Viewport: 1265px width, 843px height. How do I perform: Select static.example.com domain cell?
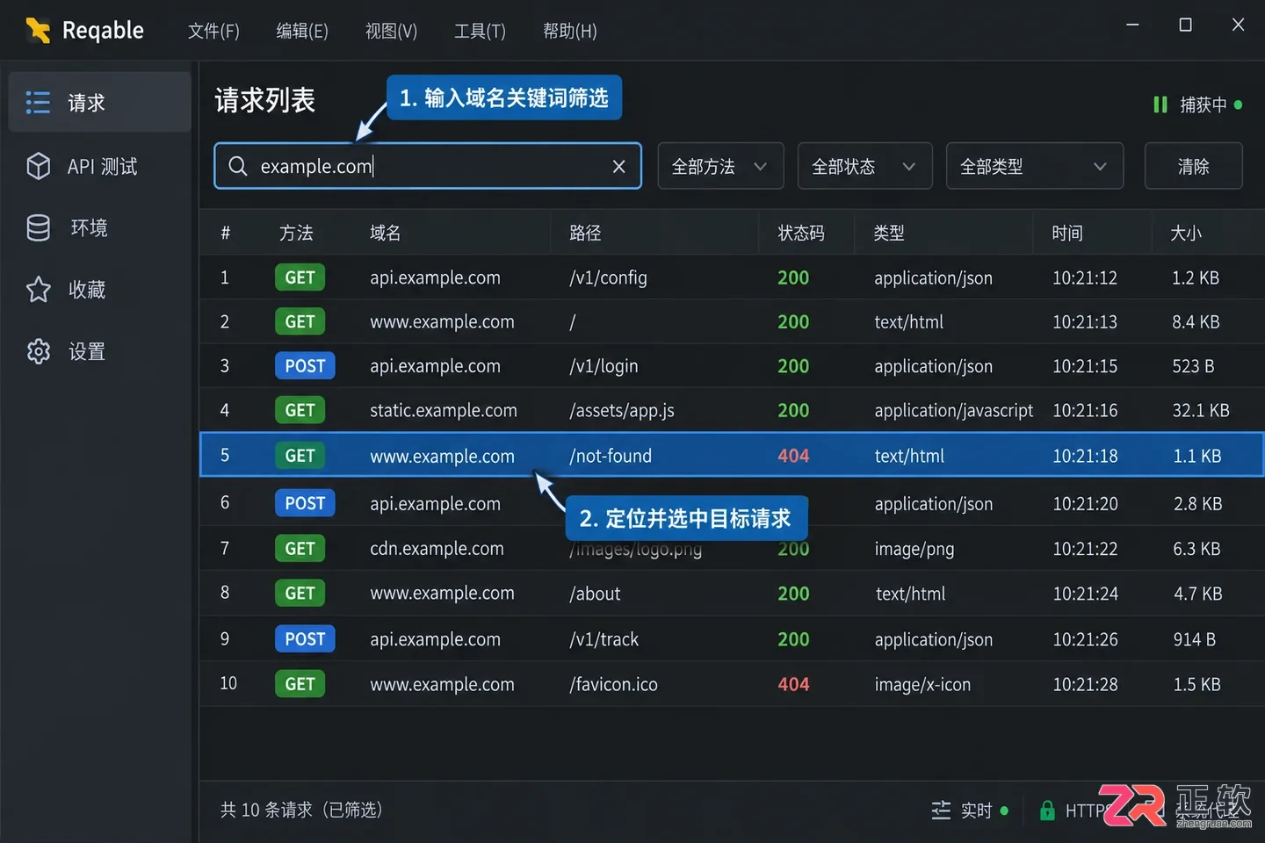click(444, 410)
